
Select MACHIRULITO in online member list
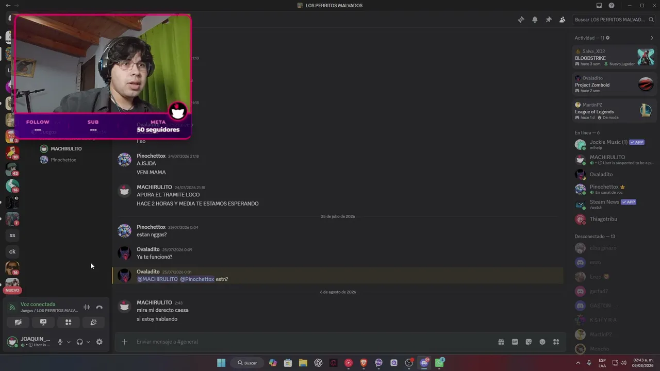[614, 159]
